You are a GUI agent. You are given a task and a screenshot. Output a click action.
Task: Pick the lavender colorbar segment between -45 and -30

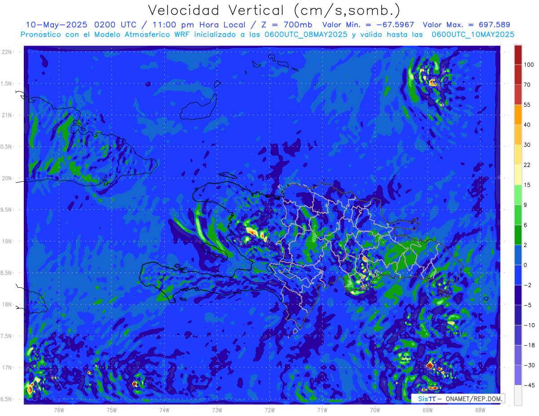point(518,375)
